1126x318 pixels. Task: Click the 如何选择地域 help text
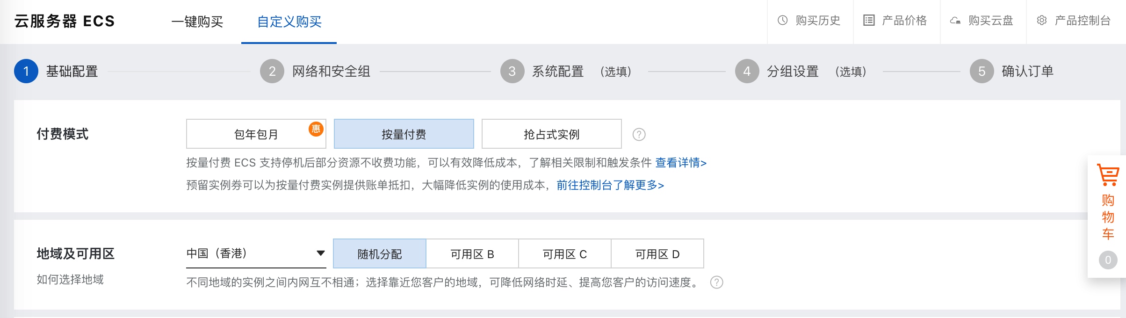pyautogui.click(x=70, y=280)
